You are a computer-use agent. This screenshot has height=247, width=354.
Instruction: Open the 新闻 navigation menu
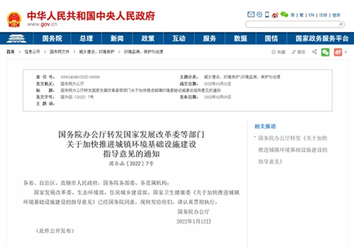pos(117,38)
